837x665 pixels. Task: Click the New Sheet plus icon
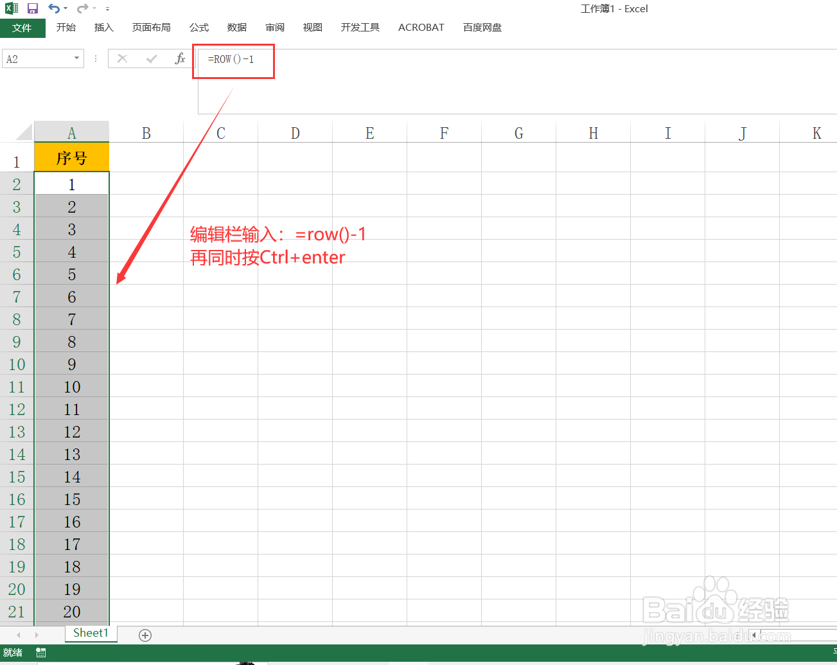coord(145,635)
